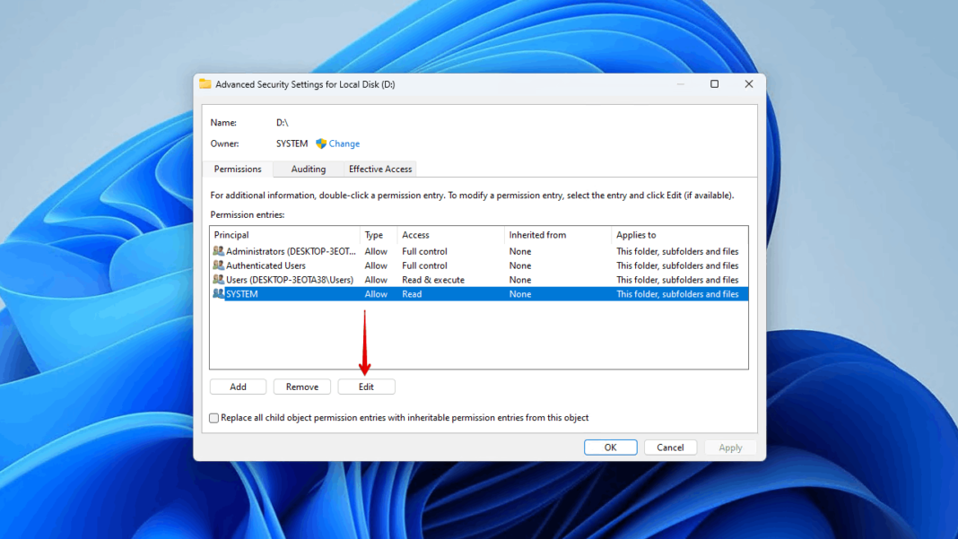Click the Users (DESKTOP-3EOTA38\Users) entry icon
The image size is (958, 539).
click(x=218, y=279)
